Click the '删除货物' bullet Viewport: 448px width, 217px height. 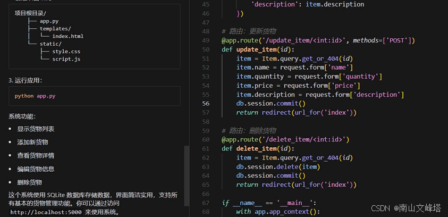[x=29, y=182]
